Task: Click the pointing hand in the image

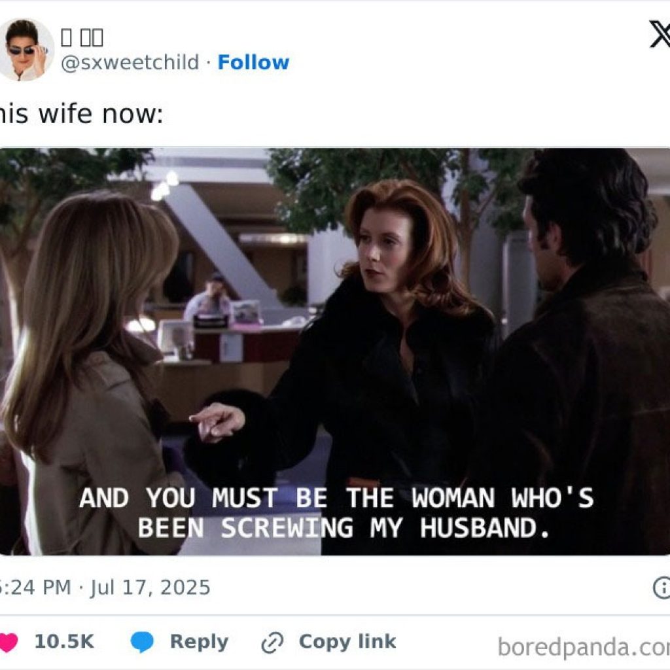Action: pos(217,421)
